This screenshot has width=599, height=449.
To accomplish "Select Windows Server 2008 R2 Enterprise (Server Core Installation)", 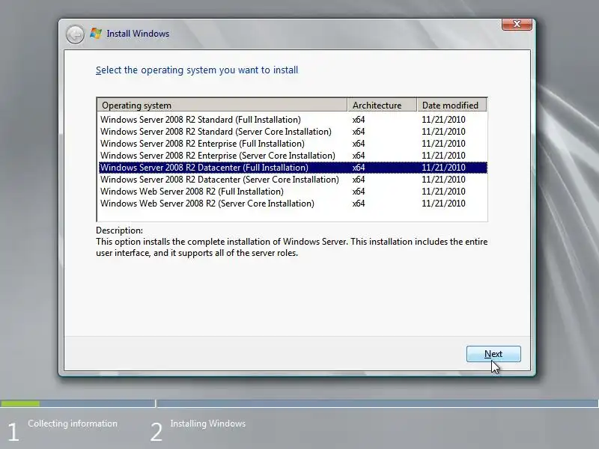I will click(x=293, y=156).
